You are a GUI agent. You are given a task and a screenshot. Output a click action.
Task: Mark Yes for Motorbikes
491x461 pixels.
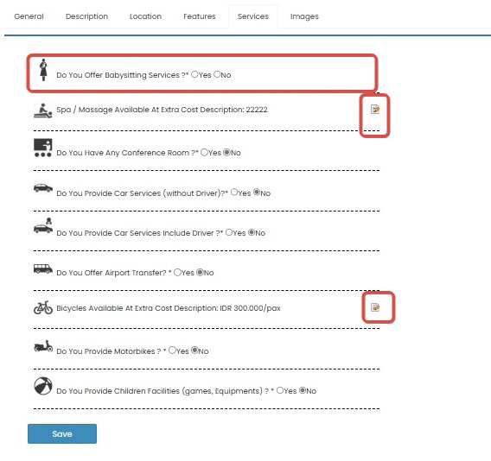tap(172, 350)
